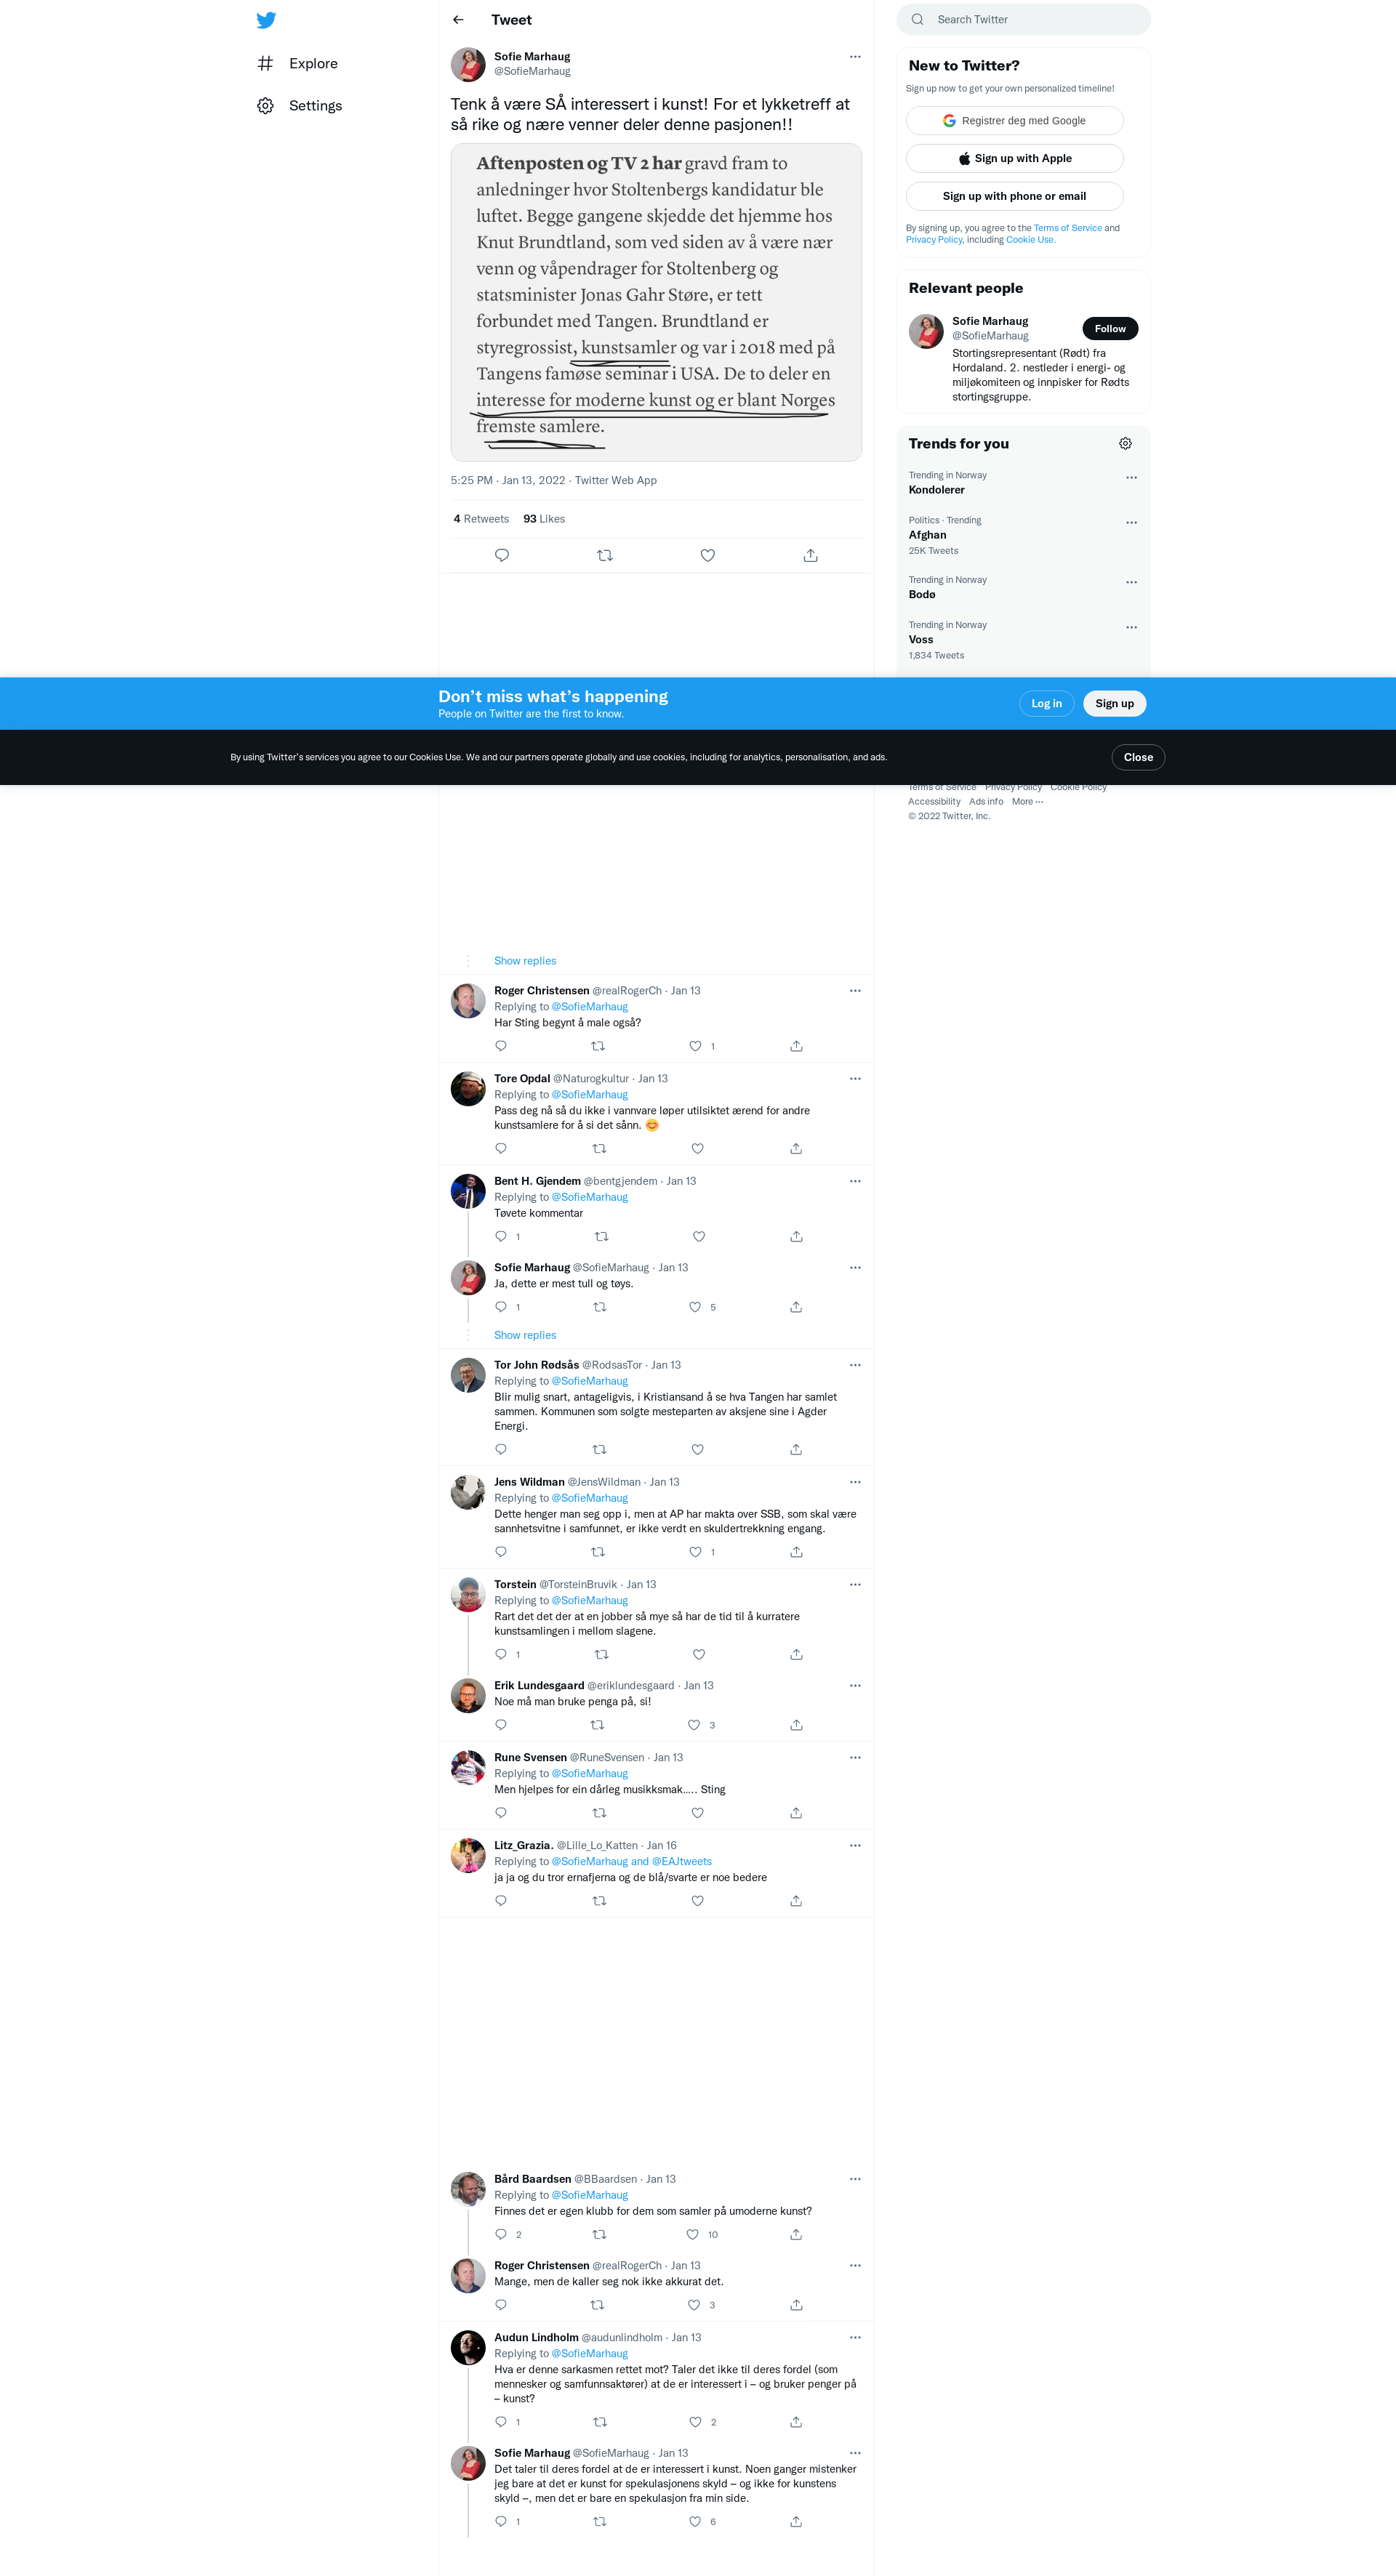Like Litz_Grazia's reply
1396x2576 pixels.
(697, 1901)
